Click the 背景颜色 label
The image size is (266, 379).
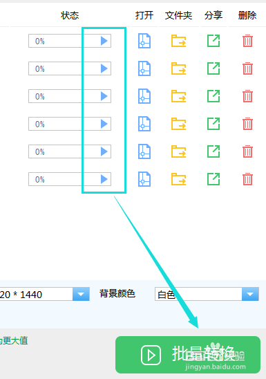(x=117, y=294)
